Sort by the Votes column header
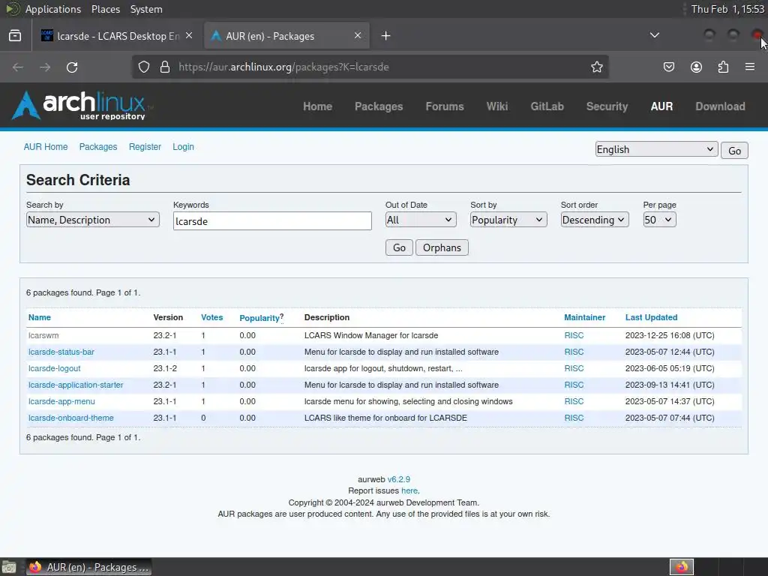The width and height of the screenshot is (768, 576). 212,317
